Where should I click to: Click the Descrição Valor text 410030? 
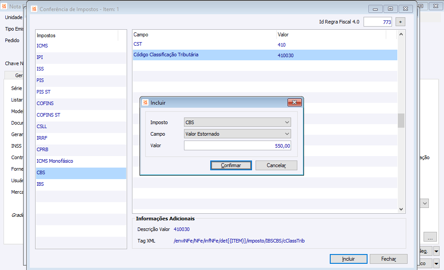tap(181, 229)
